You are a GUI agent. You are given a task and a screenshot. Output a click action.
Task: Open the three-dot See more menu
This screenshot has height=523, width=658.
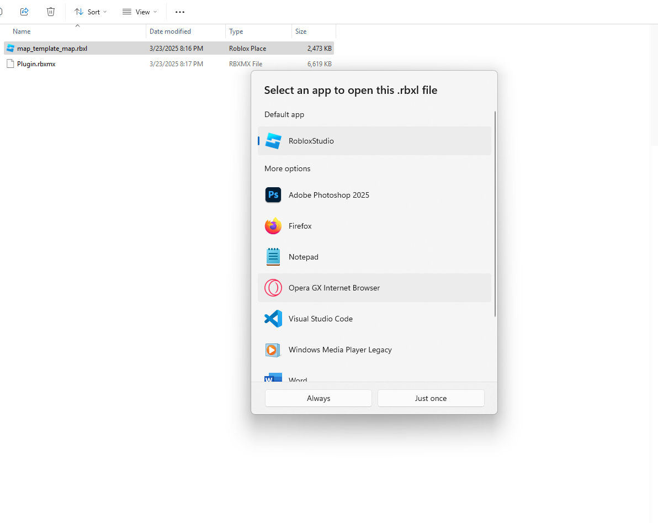coord(180,12)
